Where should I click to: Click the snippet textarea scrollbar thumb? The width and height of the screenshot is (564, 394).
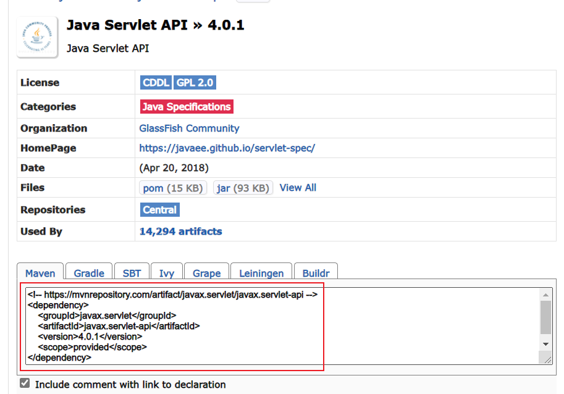pyautogui.click(x=545, y=317)
